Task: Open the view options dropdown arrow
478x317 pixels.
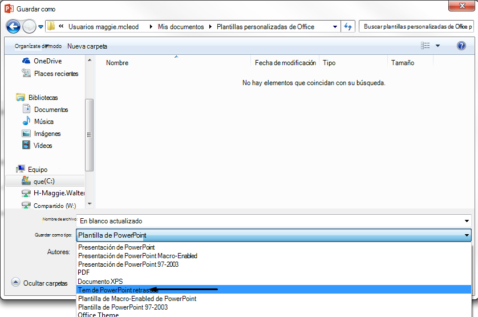Action: point(438,46)
